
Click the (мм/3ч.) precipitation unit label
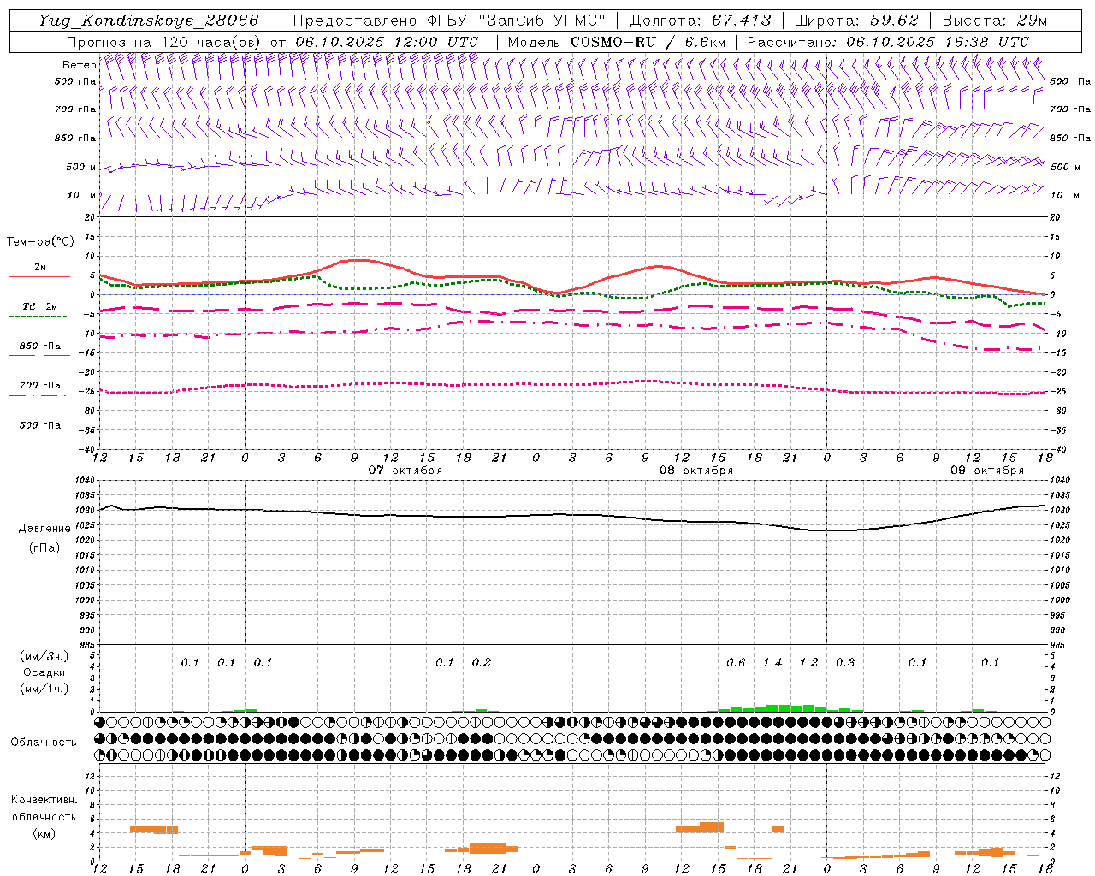point(44,656)
